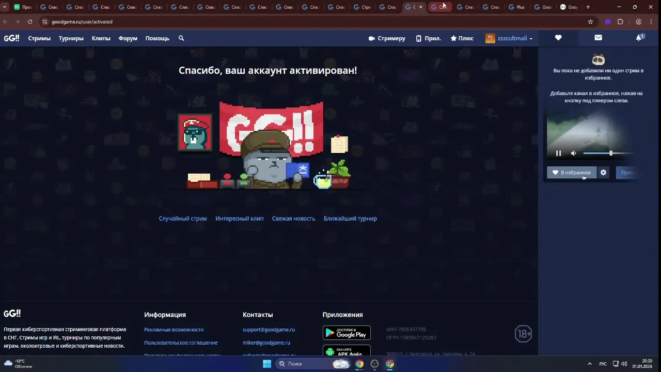This screenshot has width=661, height=372.
Task: Switch to the Стри browser tab
Action: (x=362, y=7)
